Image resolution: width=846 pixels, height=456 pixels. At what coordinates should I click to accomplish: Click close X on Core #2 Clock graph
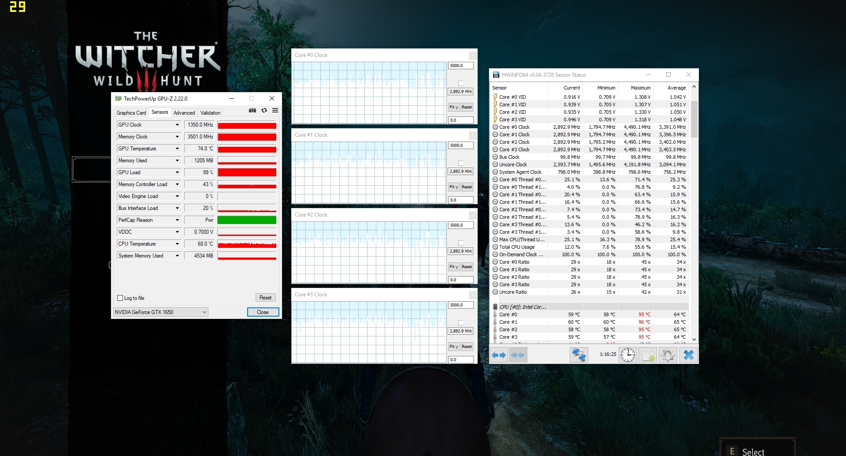tap(473, 215)
